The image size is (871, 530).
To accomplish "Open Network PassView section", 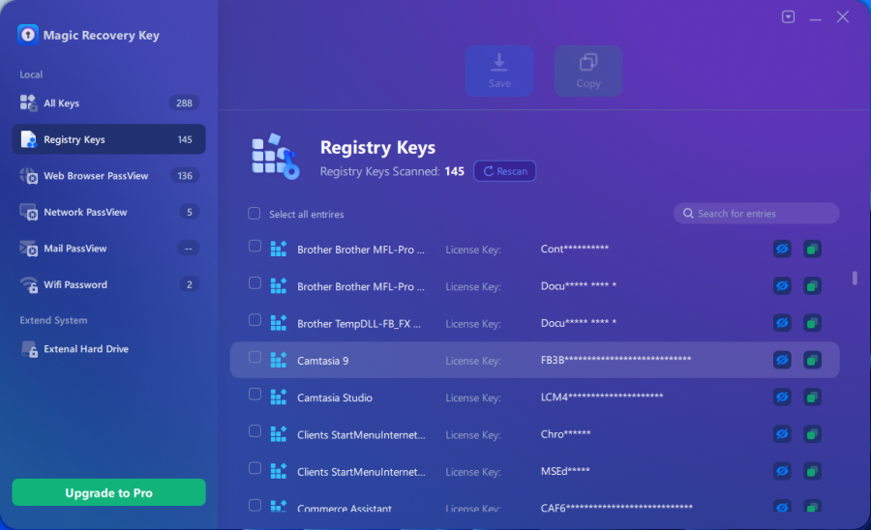I will (x=108, y=212).
